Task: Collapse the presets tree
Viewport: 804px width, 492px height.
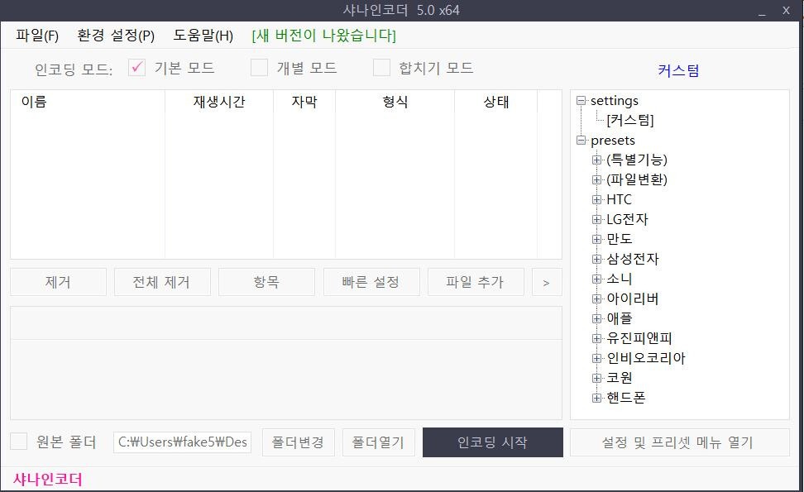Action: (x=581, y=140)
